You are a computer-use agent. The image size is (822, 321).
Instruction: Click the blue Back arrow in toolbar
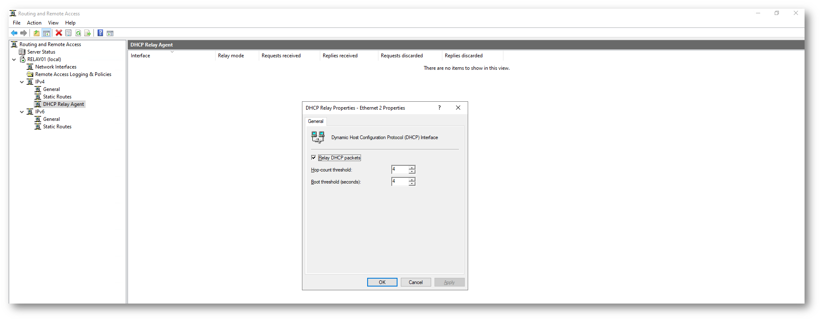click(14, 33)
